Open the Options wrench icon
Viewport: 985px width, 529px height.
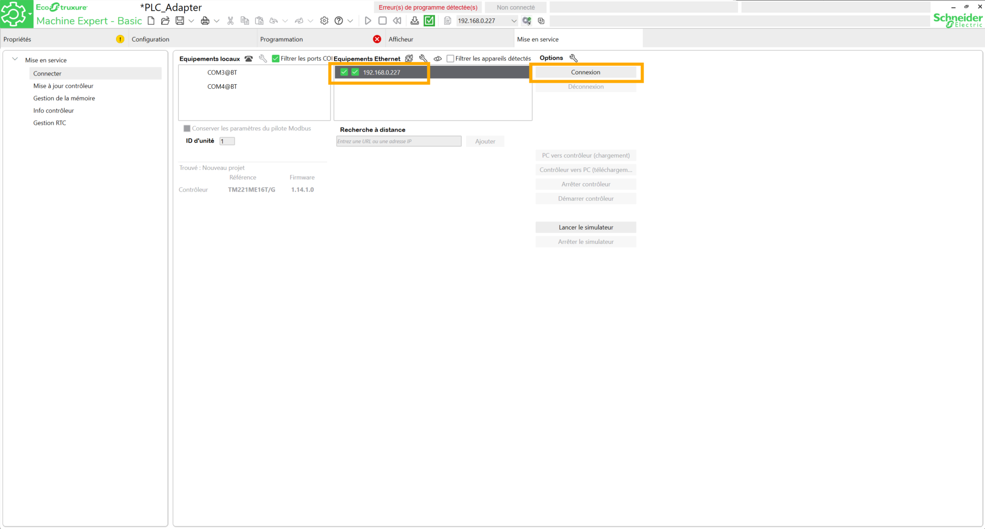(x=574, y=58)
